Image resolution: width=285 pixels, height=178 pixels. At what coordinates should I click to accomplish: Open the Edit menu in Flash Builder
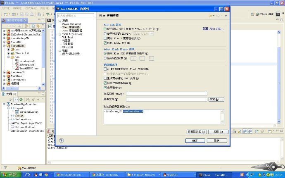(17, 8)
